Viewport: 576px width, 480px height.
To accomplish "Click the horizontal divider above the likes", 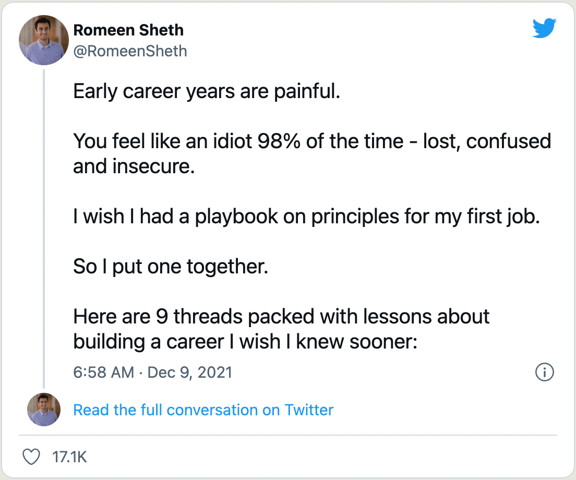I will (288, 435).
